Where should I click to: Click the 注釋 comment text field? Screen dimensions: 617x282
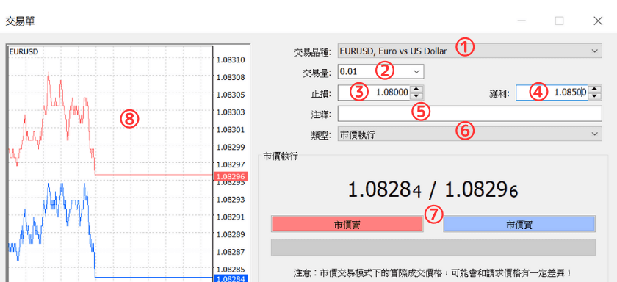(x=469, y=114)
